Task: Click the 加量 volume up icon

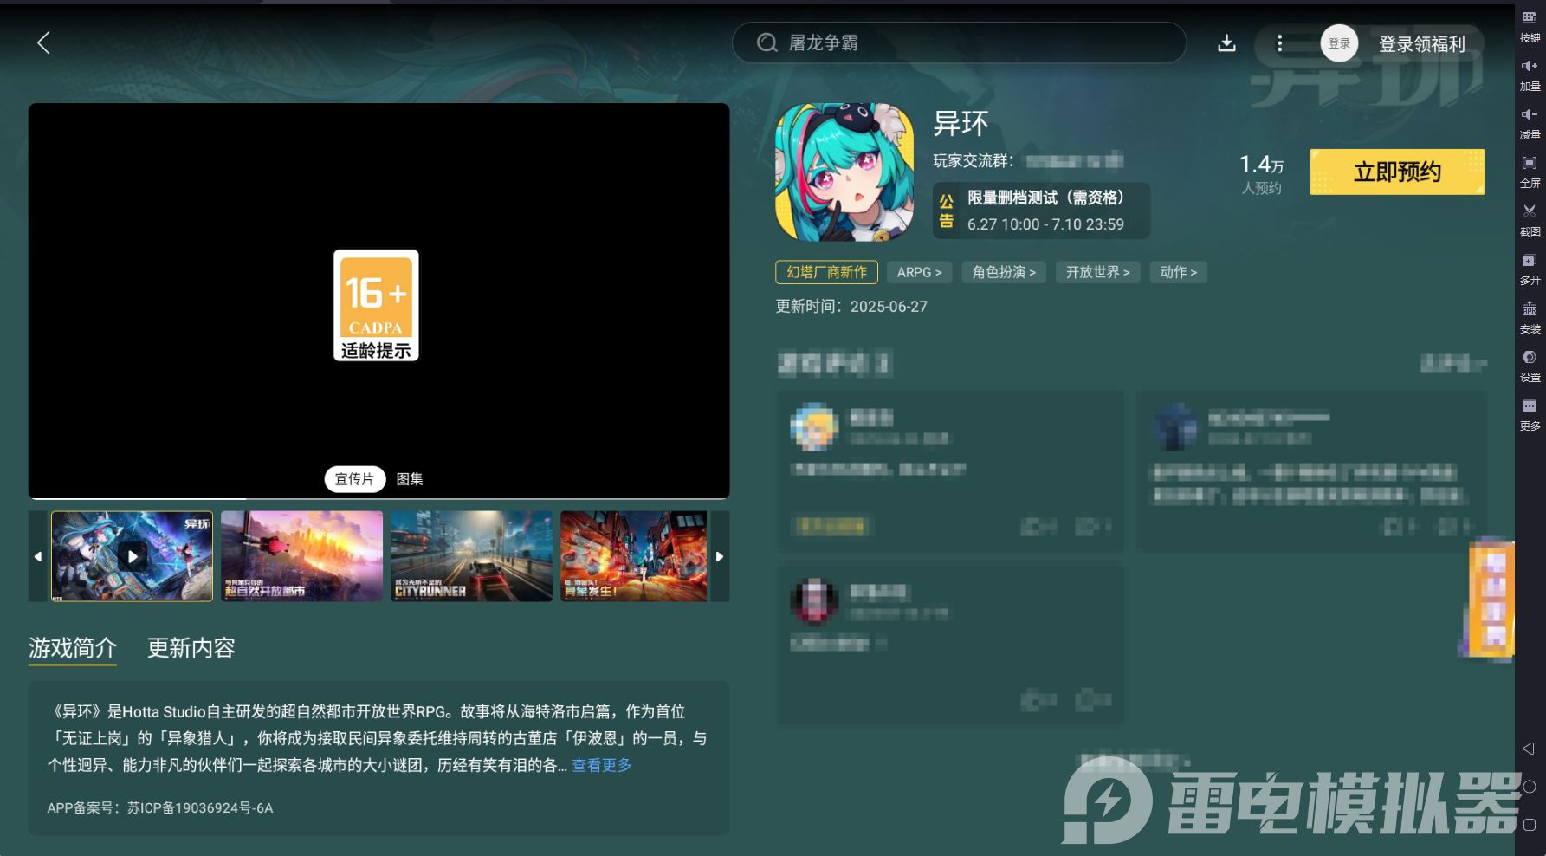Action: (1530, 75)
